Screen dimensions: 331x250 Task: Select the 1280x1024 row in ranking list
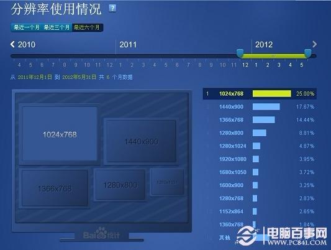pos(260,146)
